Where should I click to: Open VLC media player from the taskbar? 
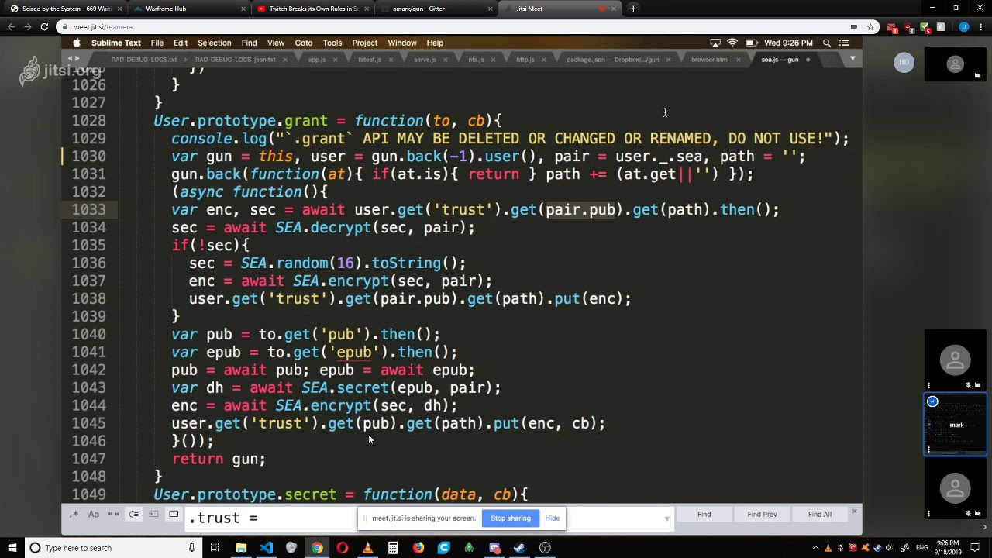(x=367, y=548)
